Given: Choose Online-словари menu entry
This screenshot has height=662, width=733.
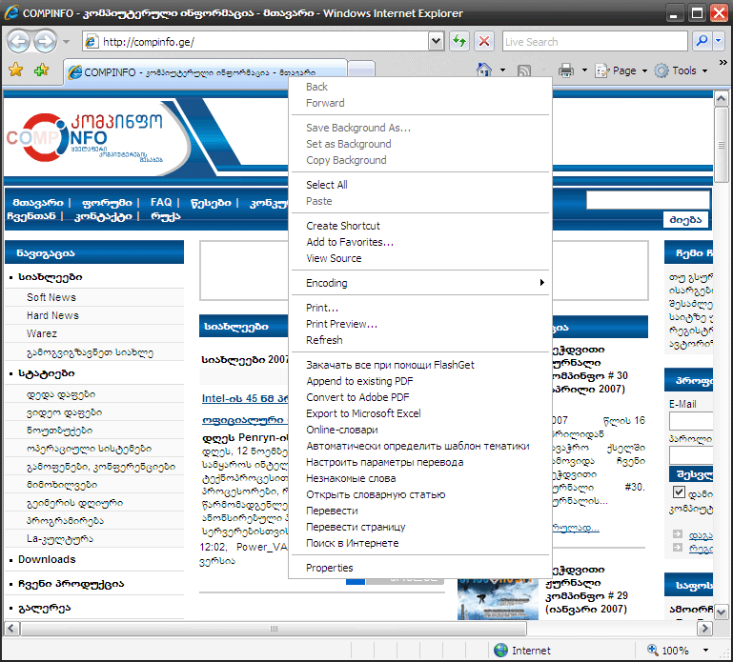Looking at the screenshot, I should click(x=342, y=430).
